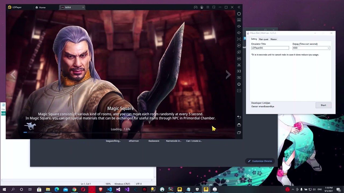Image resolution: width=344 pixels, height=193 pixels.
Task: Click the Ln 1, Col 1 status text
Action: tap(86, 184)
